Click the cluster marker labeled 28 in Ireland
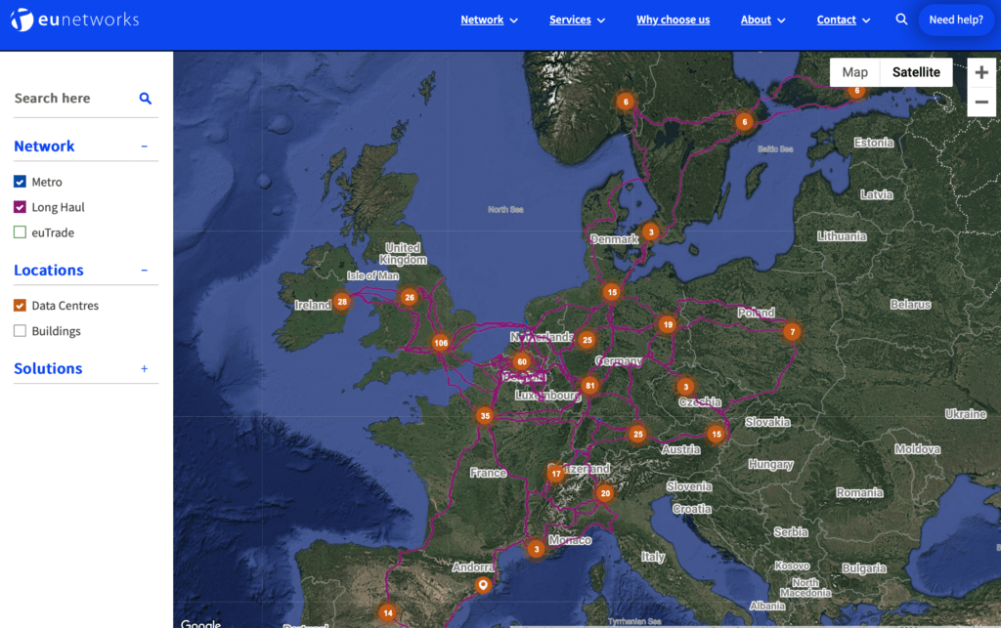The width and height of the screenshot is (1001, 628). pyautogui.click(x=341, y=303)
